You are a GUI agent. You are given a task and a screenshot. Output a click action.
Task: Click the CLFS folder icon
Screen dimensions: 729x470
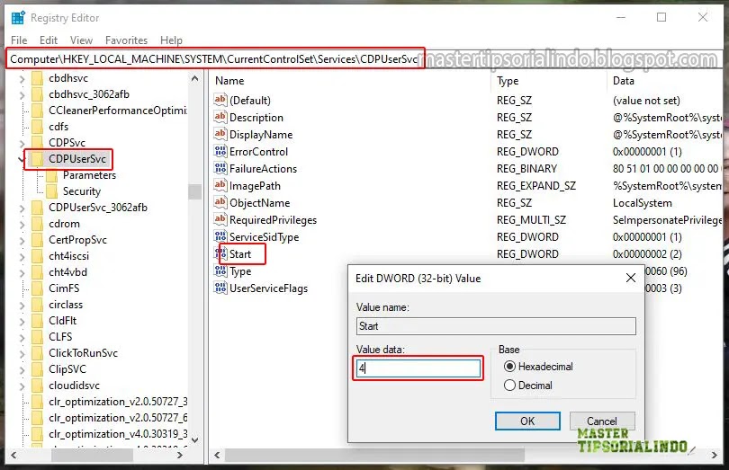point(38,337)
